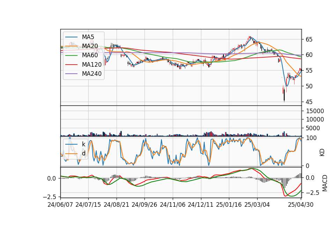Click the 10000 volume axis label
335x241 pixels.
[x=315, y=119]
